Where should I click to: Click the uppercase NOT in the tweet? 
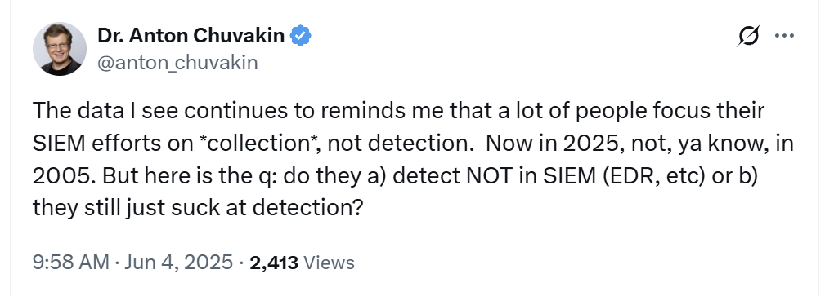point(487,176)
